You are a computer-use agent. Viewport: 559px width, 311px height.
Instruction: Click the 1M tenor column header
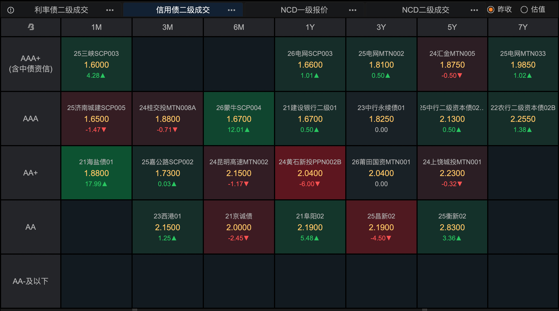coord(96,27)
